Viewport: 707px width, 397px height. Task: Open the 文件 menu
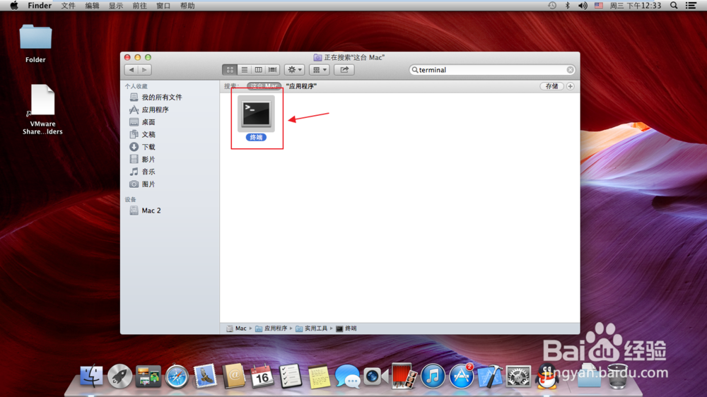click(68, 6)
